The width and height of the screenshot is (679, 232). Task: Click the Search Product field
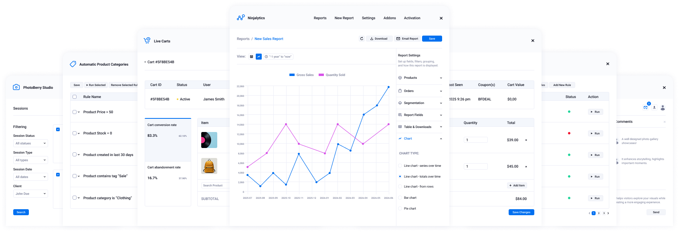point(215,186)
